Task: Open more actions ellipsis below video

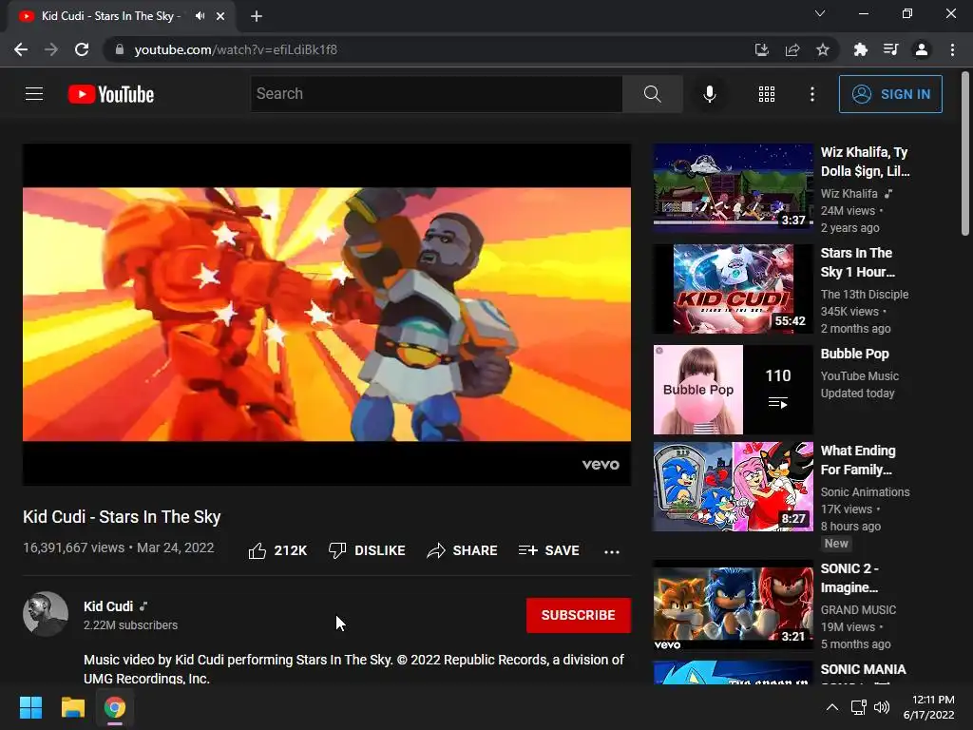Action: tap(612, 552)
